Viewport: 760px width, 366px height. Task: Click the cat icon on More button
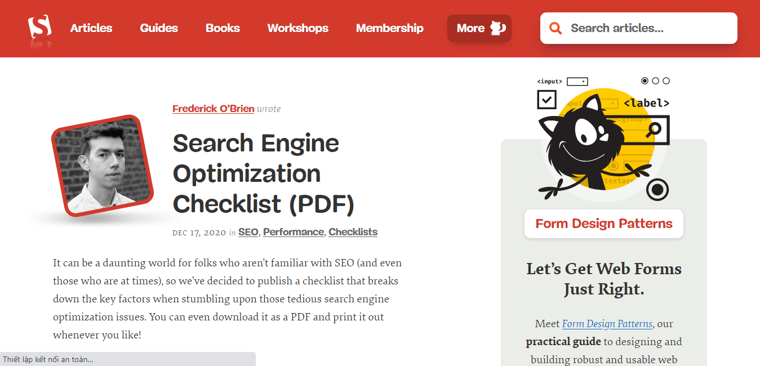[497, 28]
